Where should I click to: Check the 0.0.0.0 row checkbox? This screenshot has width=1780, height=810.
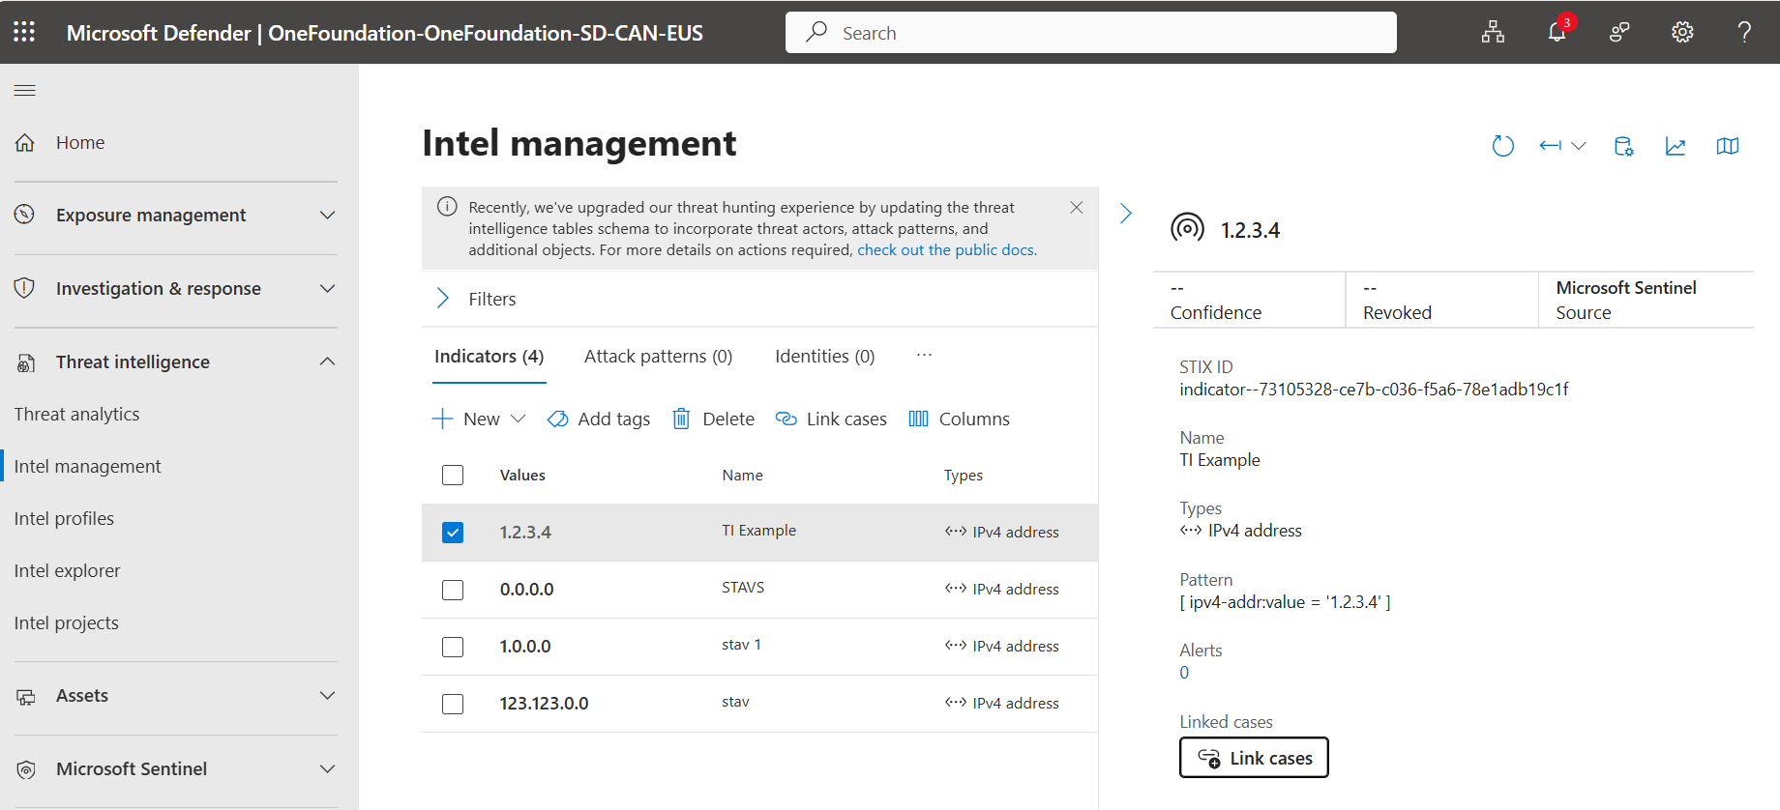pyautogui.click(x=453, y=590)
